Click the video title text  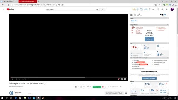pos(27,84)
